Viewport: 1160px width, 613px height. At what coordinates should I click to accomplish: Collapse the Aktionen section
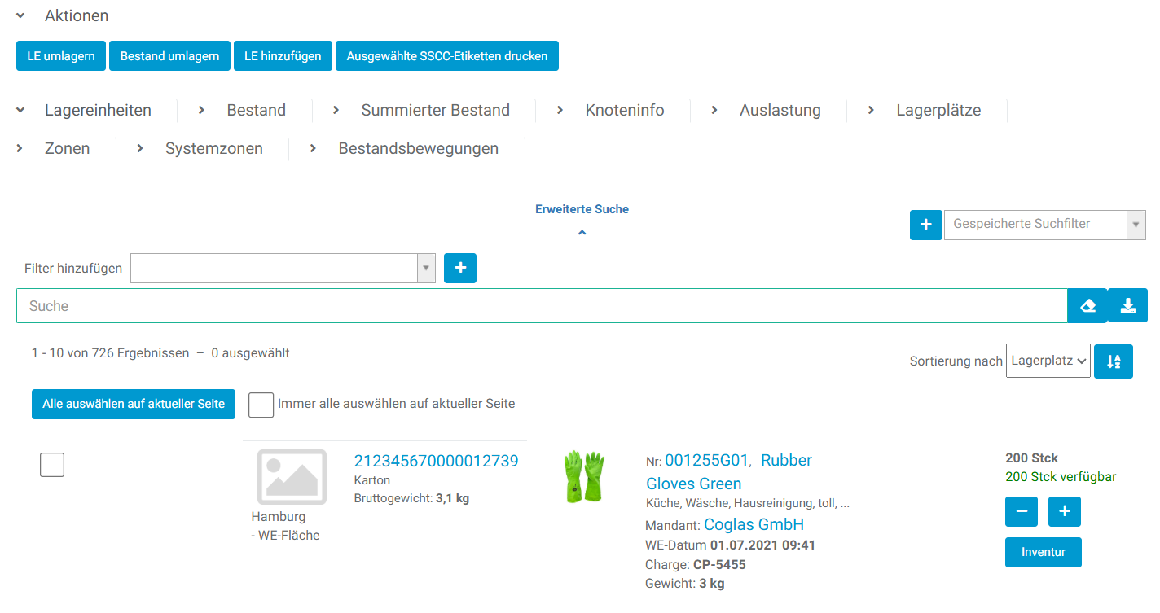click(20, 15)
